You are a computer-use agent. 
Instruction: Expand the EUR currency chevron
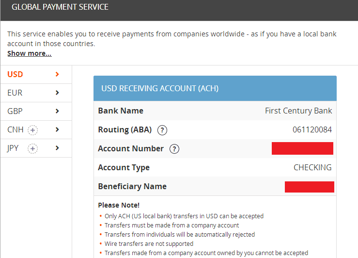[x=57, y=93]
